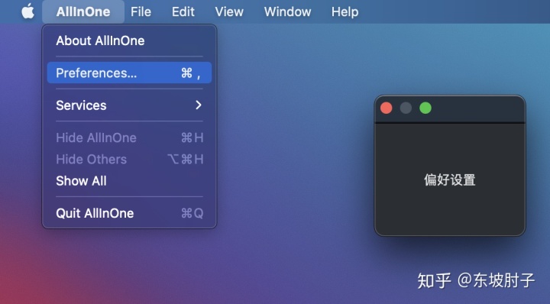This screenshot has width=550, height=304.
Task: Select Show All
Action: (x=129, y=181)
